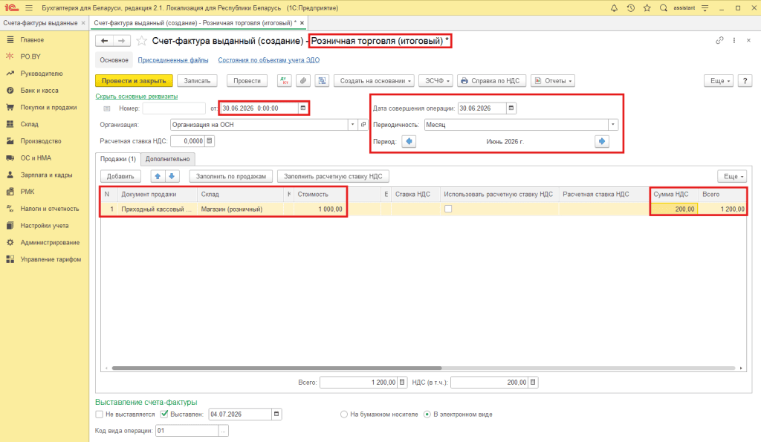
Task: Switch to next period arrow
Action: click(602, 141)
